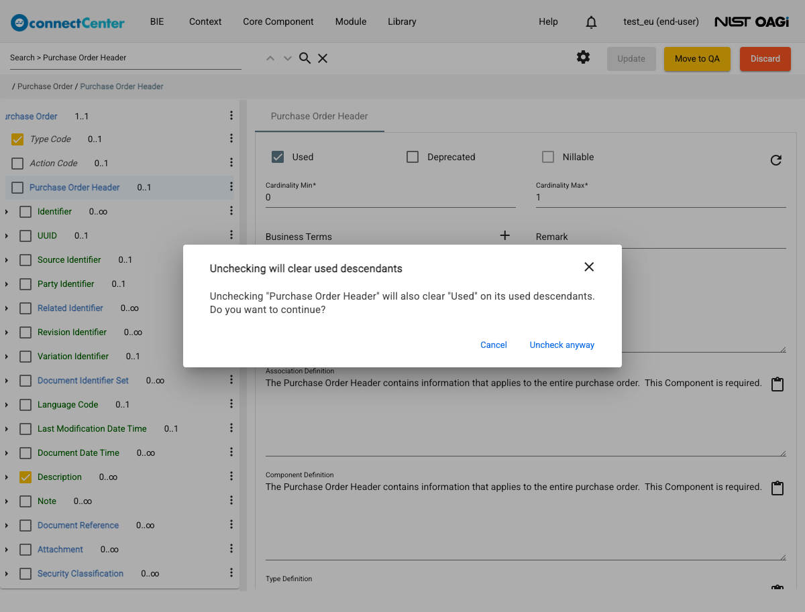Copy the Association Definition clipboard icon

777,385
